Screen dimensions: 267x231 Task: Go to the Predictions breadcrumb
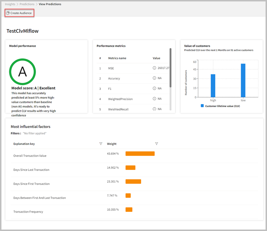coord(28,4)
